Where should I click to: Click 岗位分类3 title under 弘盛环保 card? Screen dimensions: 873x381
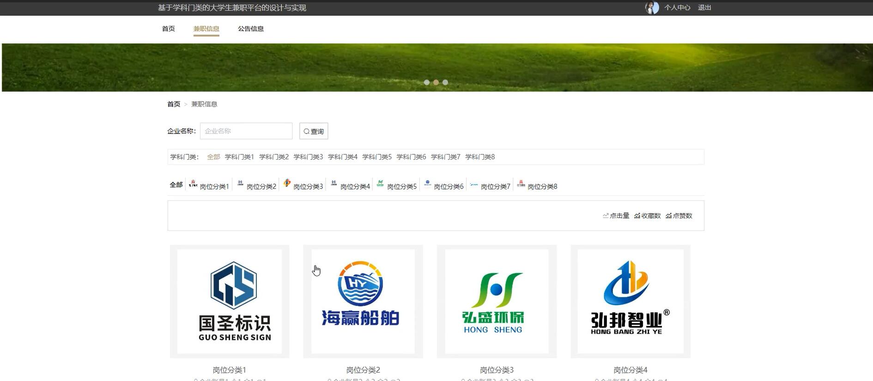[497, 370]
